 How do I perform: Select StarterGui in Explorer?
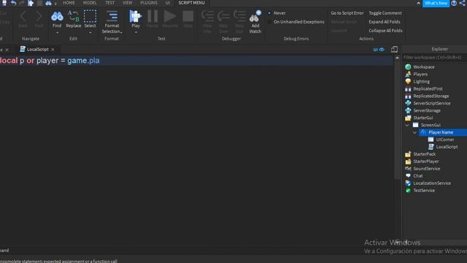click(x=423, y=118)
